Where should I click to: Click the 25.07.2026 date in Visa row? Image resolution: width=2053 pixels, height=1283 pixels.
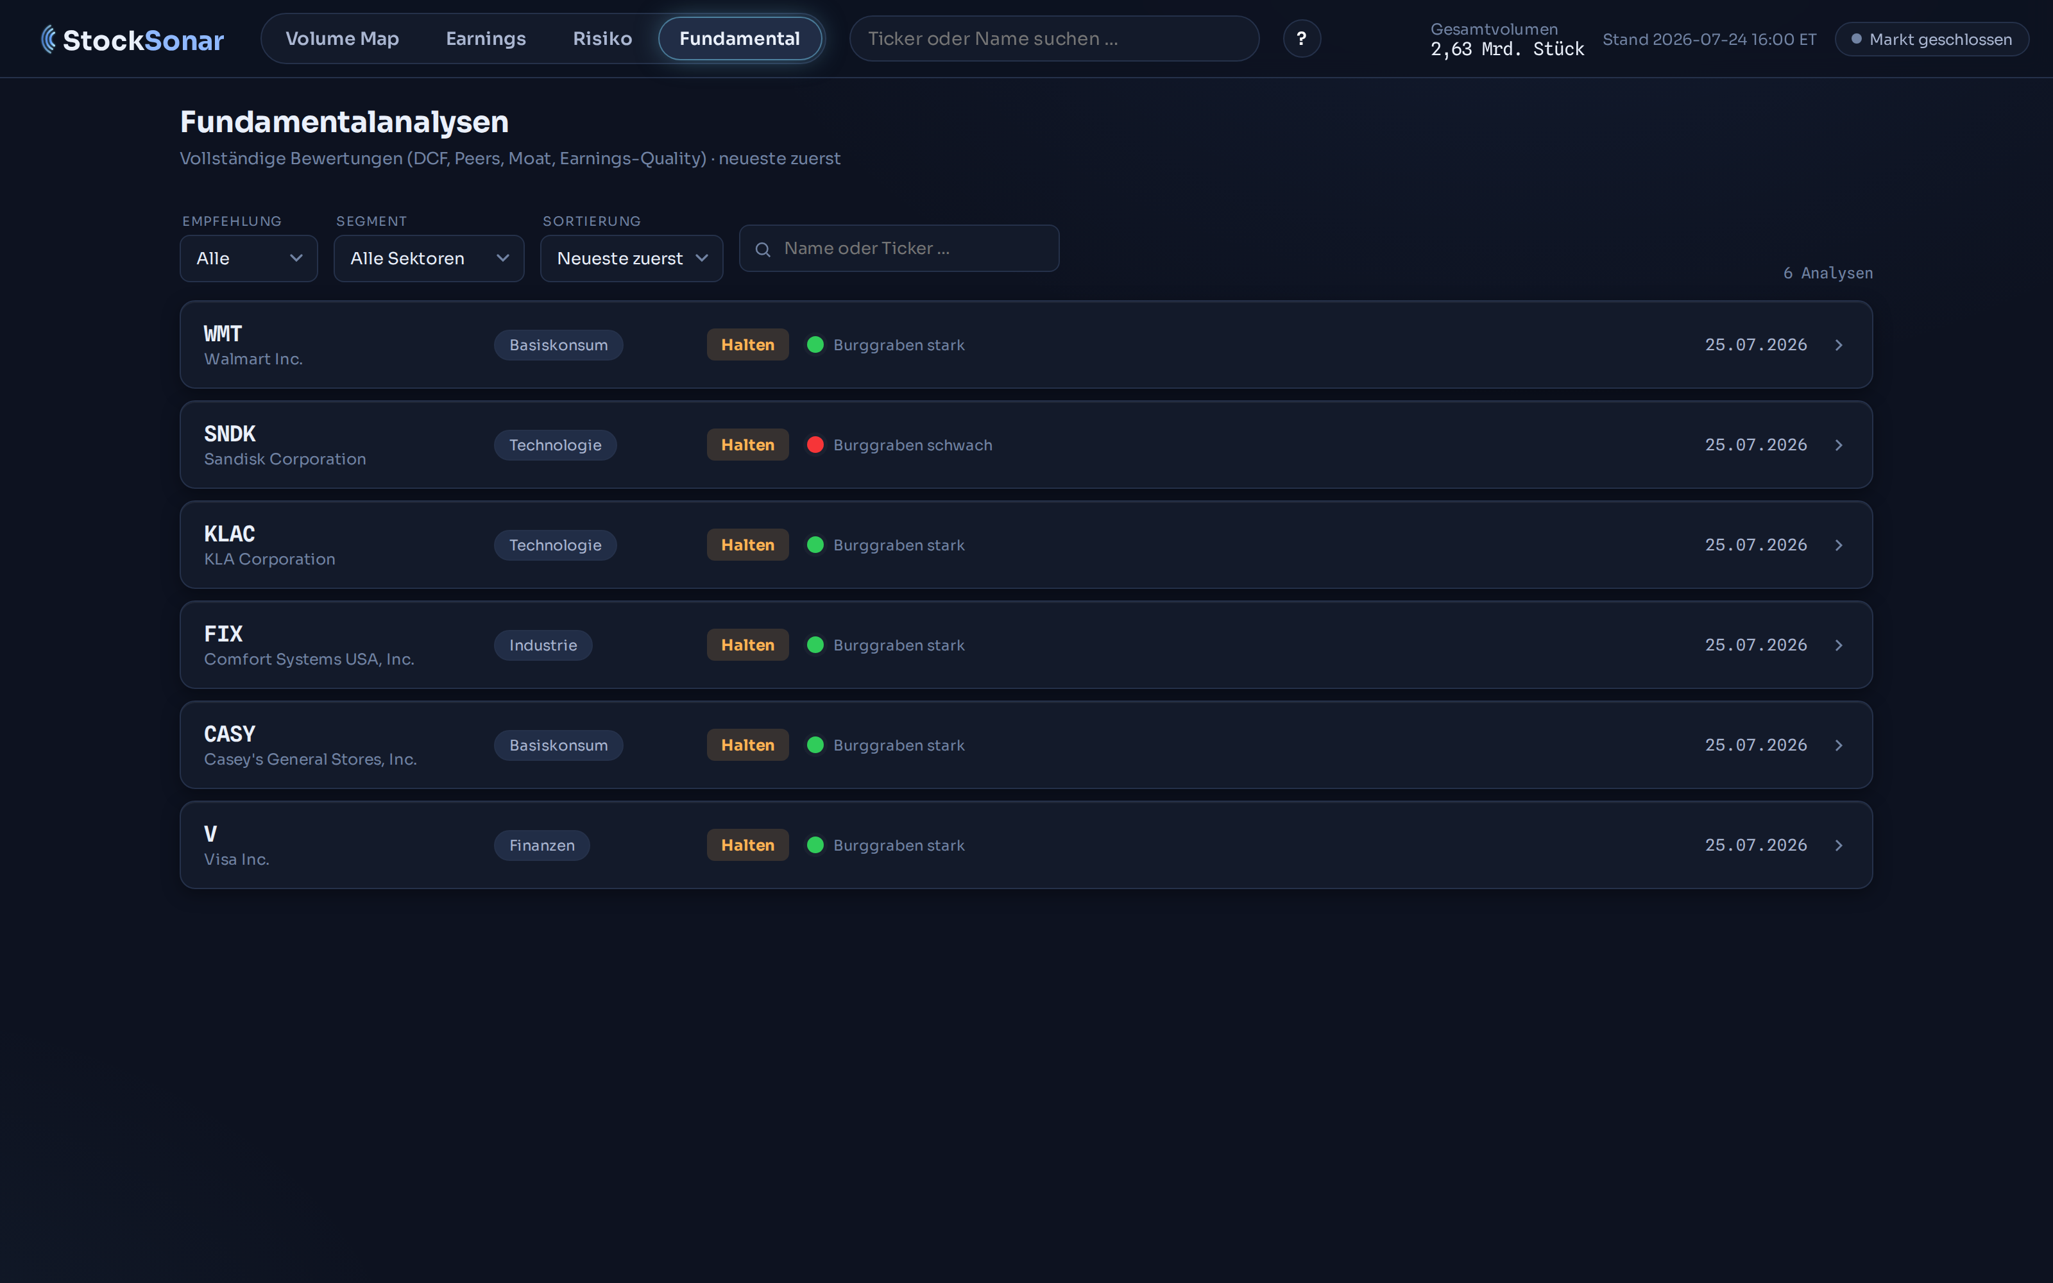point(1755,845)
